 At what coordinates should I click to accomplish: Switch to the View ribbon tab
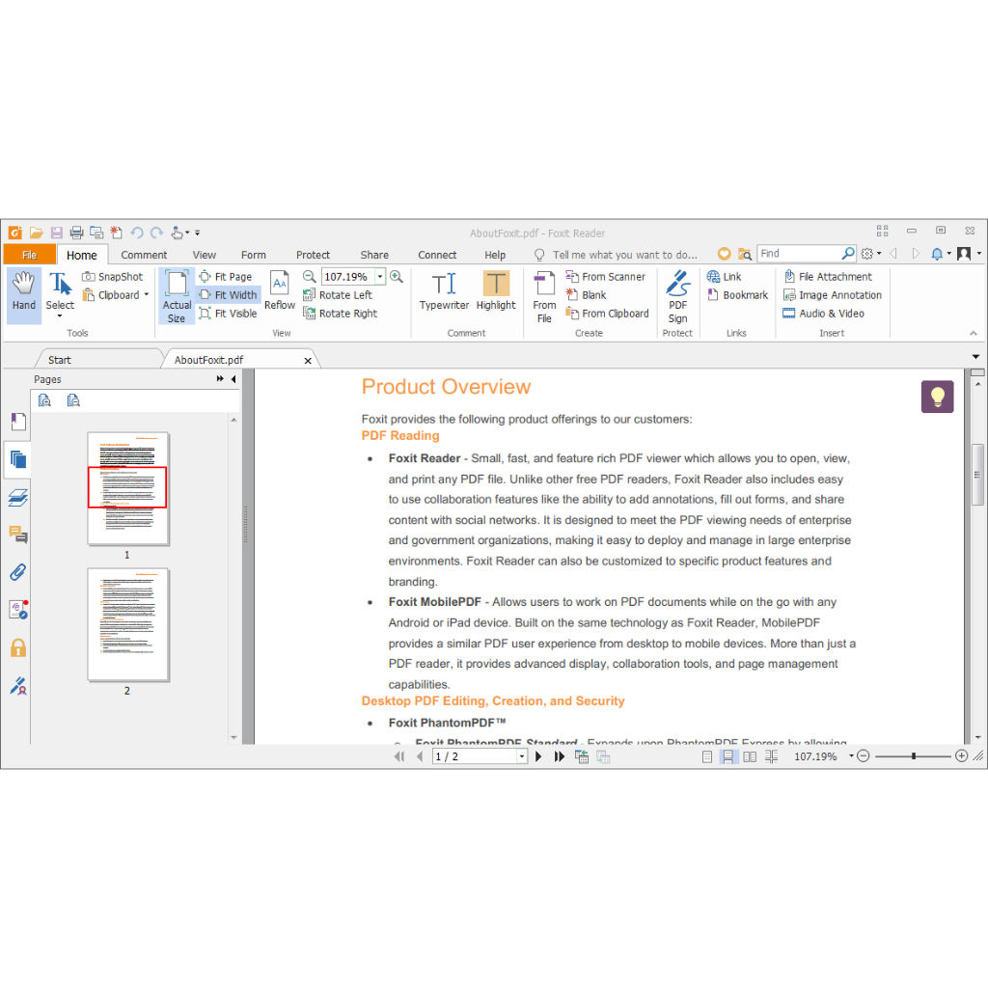tap(205, 255)
